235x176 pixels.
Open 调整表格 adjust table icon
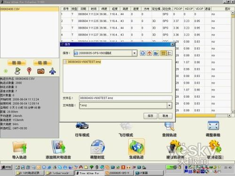[x=213, y=125]
